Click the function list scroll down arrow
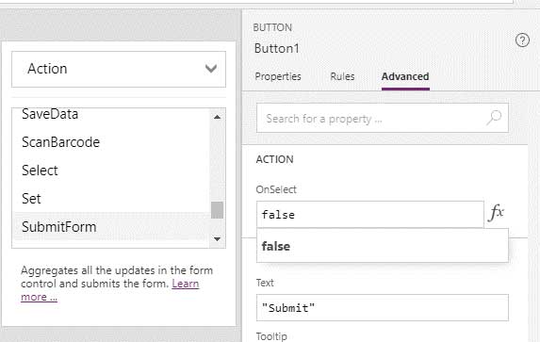540x342 pixels. pos(217,239)
